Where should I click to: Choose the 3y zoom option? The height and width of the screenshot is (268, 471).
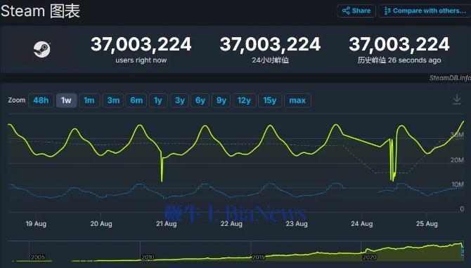(x=180, y=100)
